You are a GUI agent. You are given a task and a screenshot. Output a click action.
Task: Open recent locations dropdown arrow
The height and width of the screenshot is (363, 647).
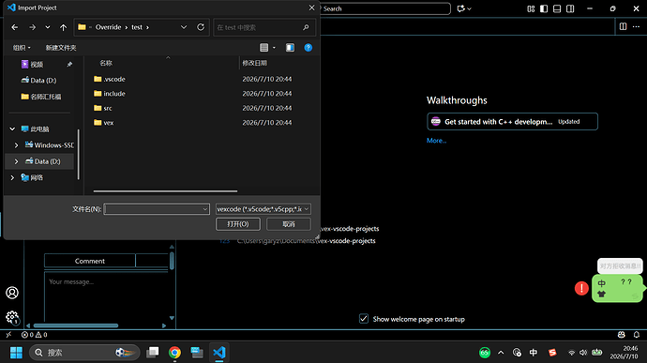point(48,27)
